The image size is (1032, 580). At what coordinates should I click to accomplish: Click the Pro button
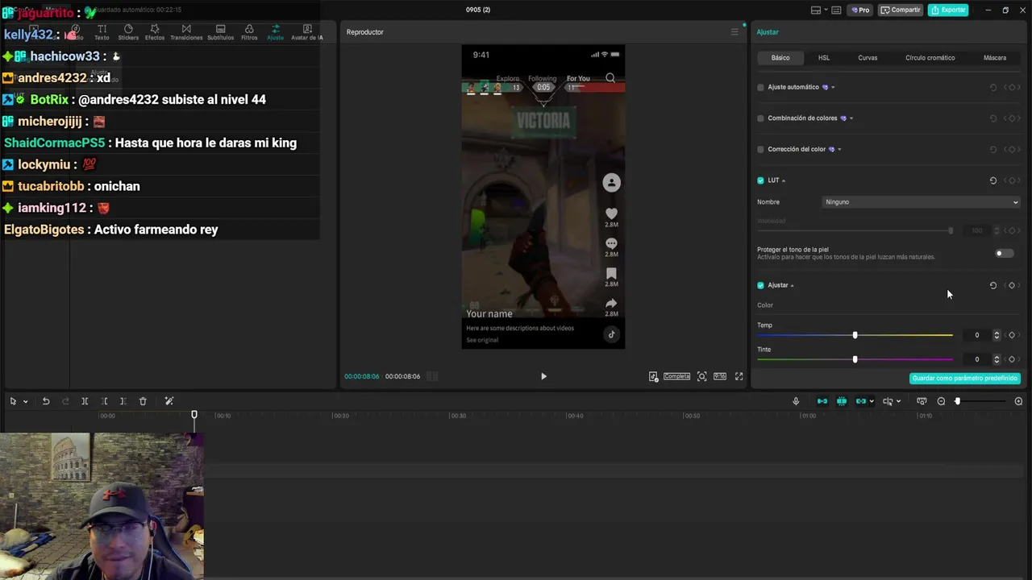[x=860, y=10]
